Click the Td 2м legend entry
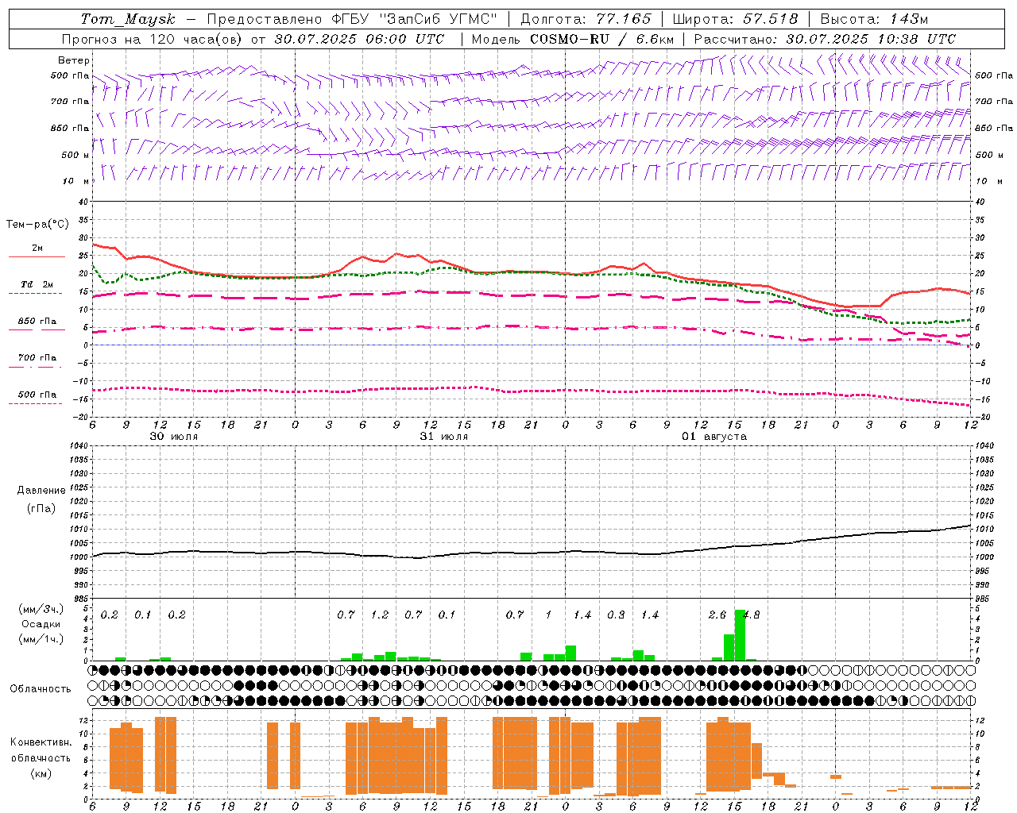The image size is (1017, 813). tap(37, 284)
